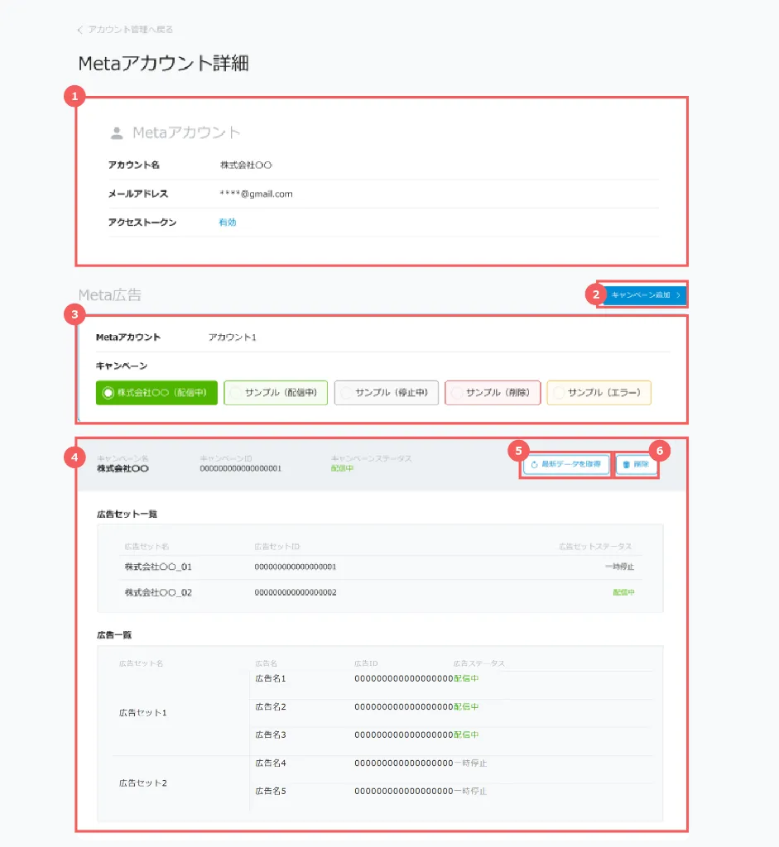The image size is (779, 847).
Task: Click the trash can icon in 削除
Action: [x=627, y=465]
